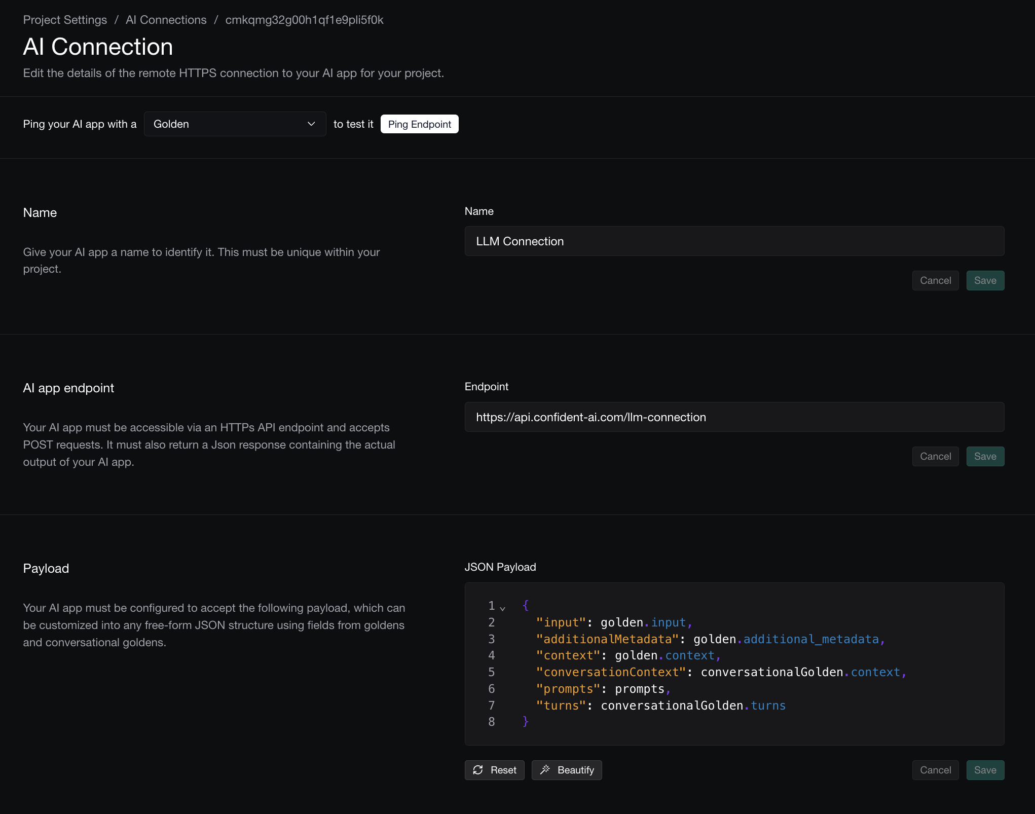This screenshot has height=814, width=1035.
Task: Click the Beautify magic wand icon
Action: click(x=545, y=770)
